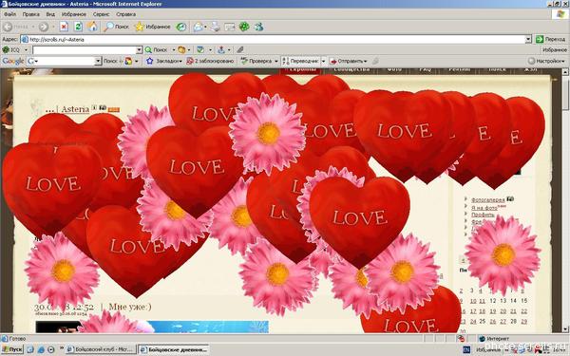Image resolution: width=570 pixels, height=356 pixels.
Task: Click the Refresh page icon
Action: [x=78, y=27]
